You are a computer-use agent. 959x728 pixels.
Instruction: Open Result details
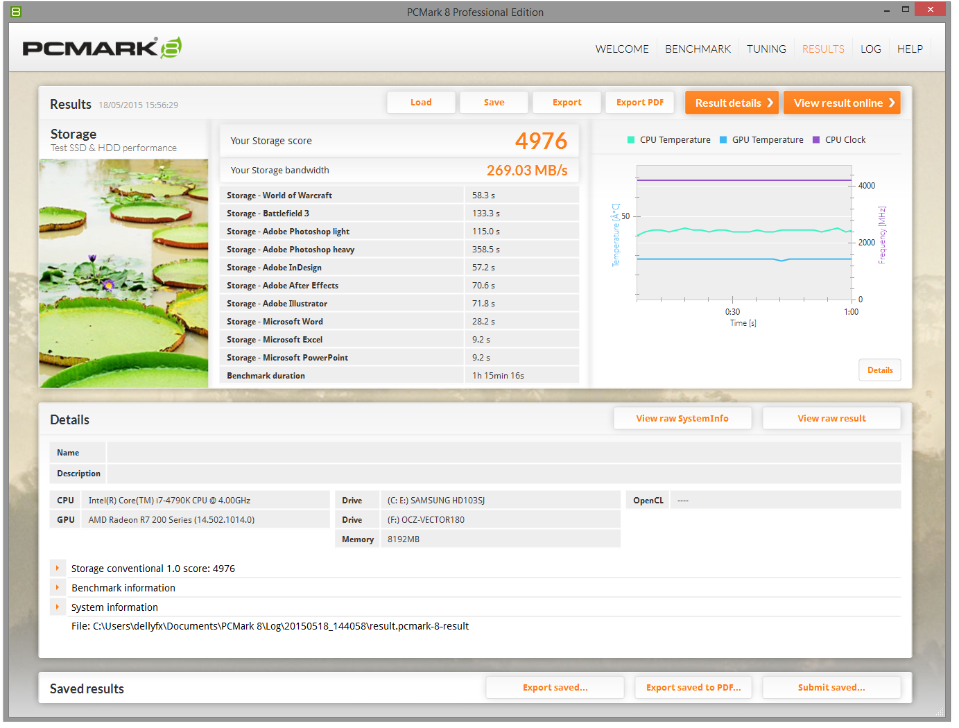tap(732, 103)
